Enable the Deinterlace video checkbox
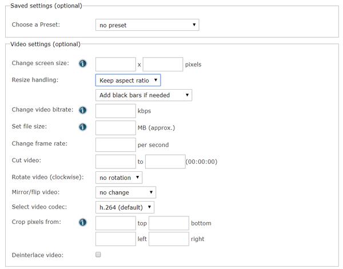343x269 pixels. pyautogui.click(x=98, y=255)
